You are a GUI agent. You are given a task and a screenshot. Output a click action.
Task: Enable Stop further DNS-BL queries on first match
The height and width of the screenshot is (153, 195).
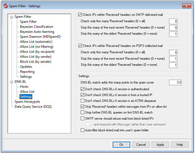(82, 112)
